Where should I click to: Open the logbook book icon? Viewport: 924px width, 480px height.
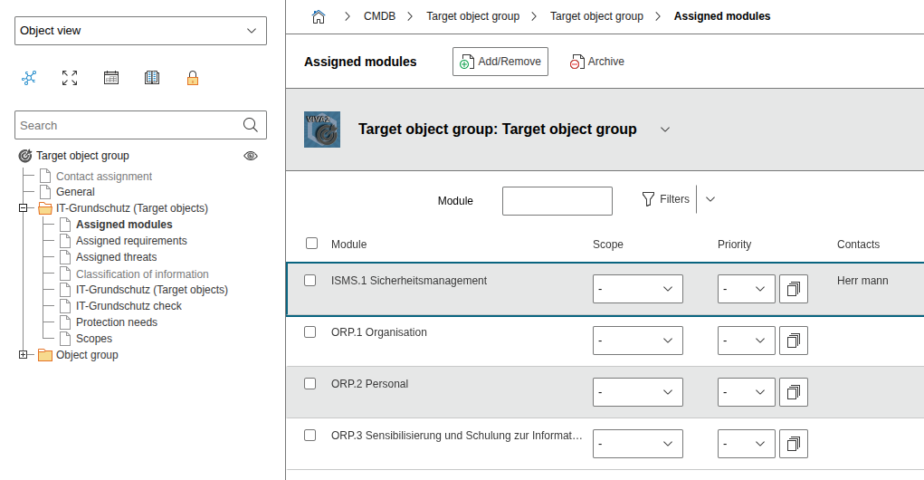point(152,78)
